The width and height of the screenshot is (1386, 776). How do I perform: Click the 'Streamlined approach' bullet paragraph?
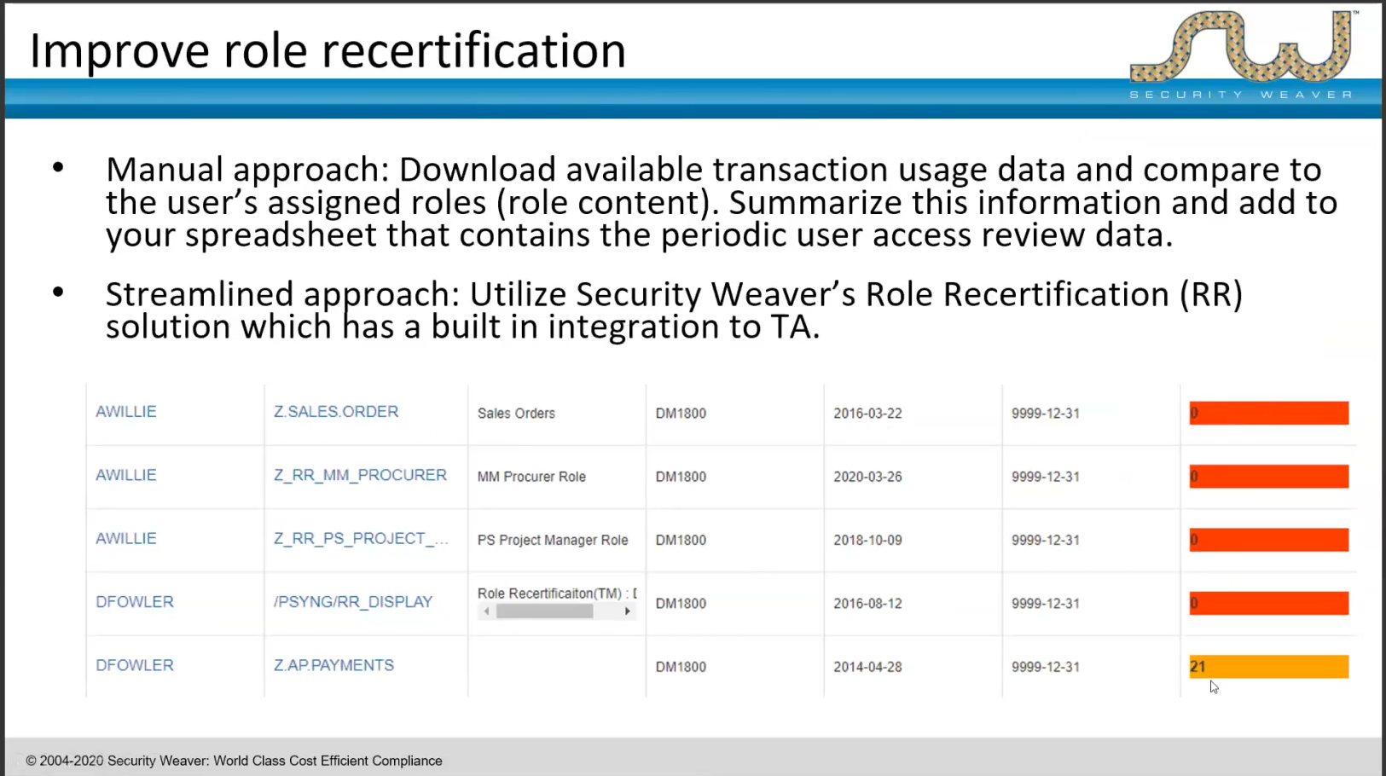pos(674,310)
